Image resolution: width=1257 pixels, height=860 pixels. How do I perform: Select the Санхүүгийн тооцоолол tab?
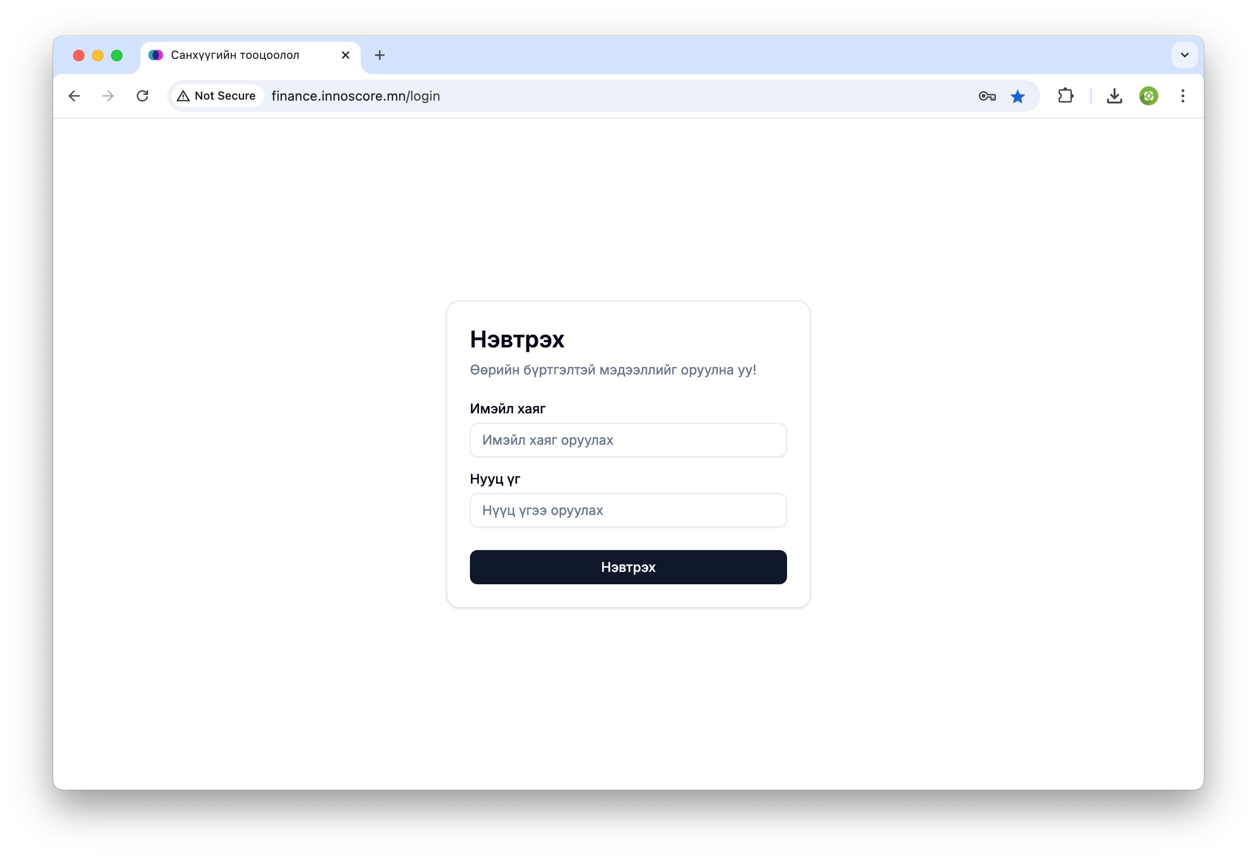coord(235,55)
